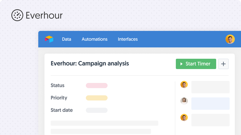Choose the yellow Priority pill value
This screenshot has height=135, width=241.
(x=97, y=98)
